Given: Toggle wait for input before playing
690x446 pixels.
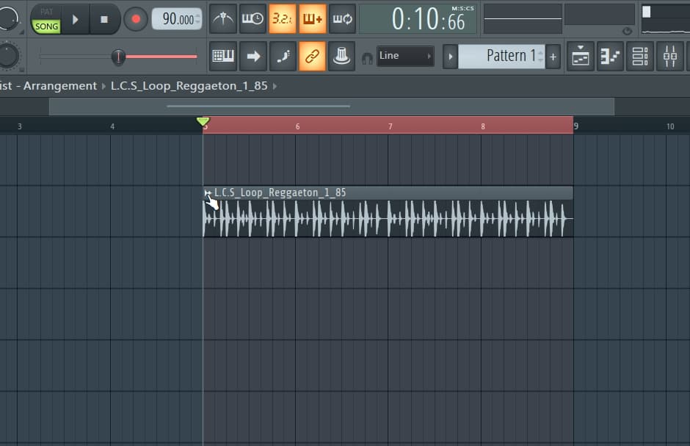Looking at the screenshot, I should [253, 18].
